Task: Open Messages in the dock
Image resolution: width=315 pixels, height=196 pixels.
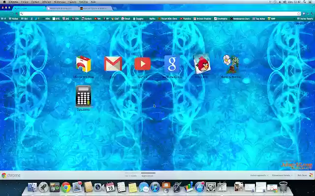Action: click(x=144, y=187)
